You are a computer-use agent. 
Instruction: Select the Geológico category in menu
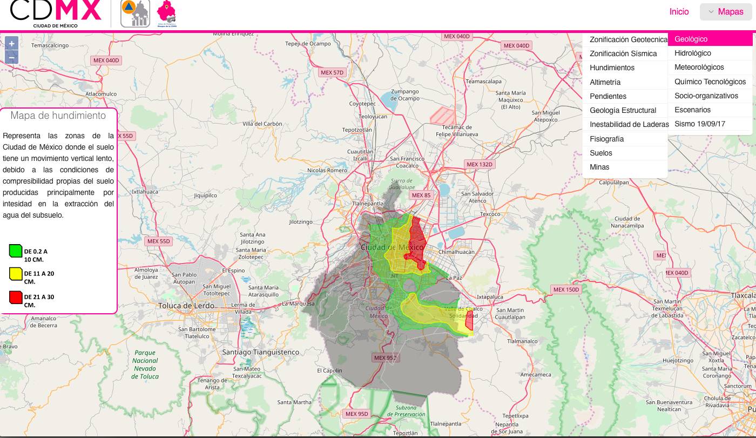pyautogui.click(x=691, y=39)
